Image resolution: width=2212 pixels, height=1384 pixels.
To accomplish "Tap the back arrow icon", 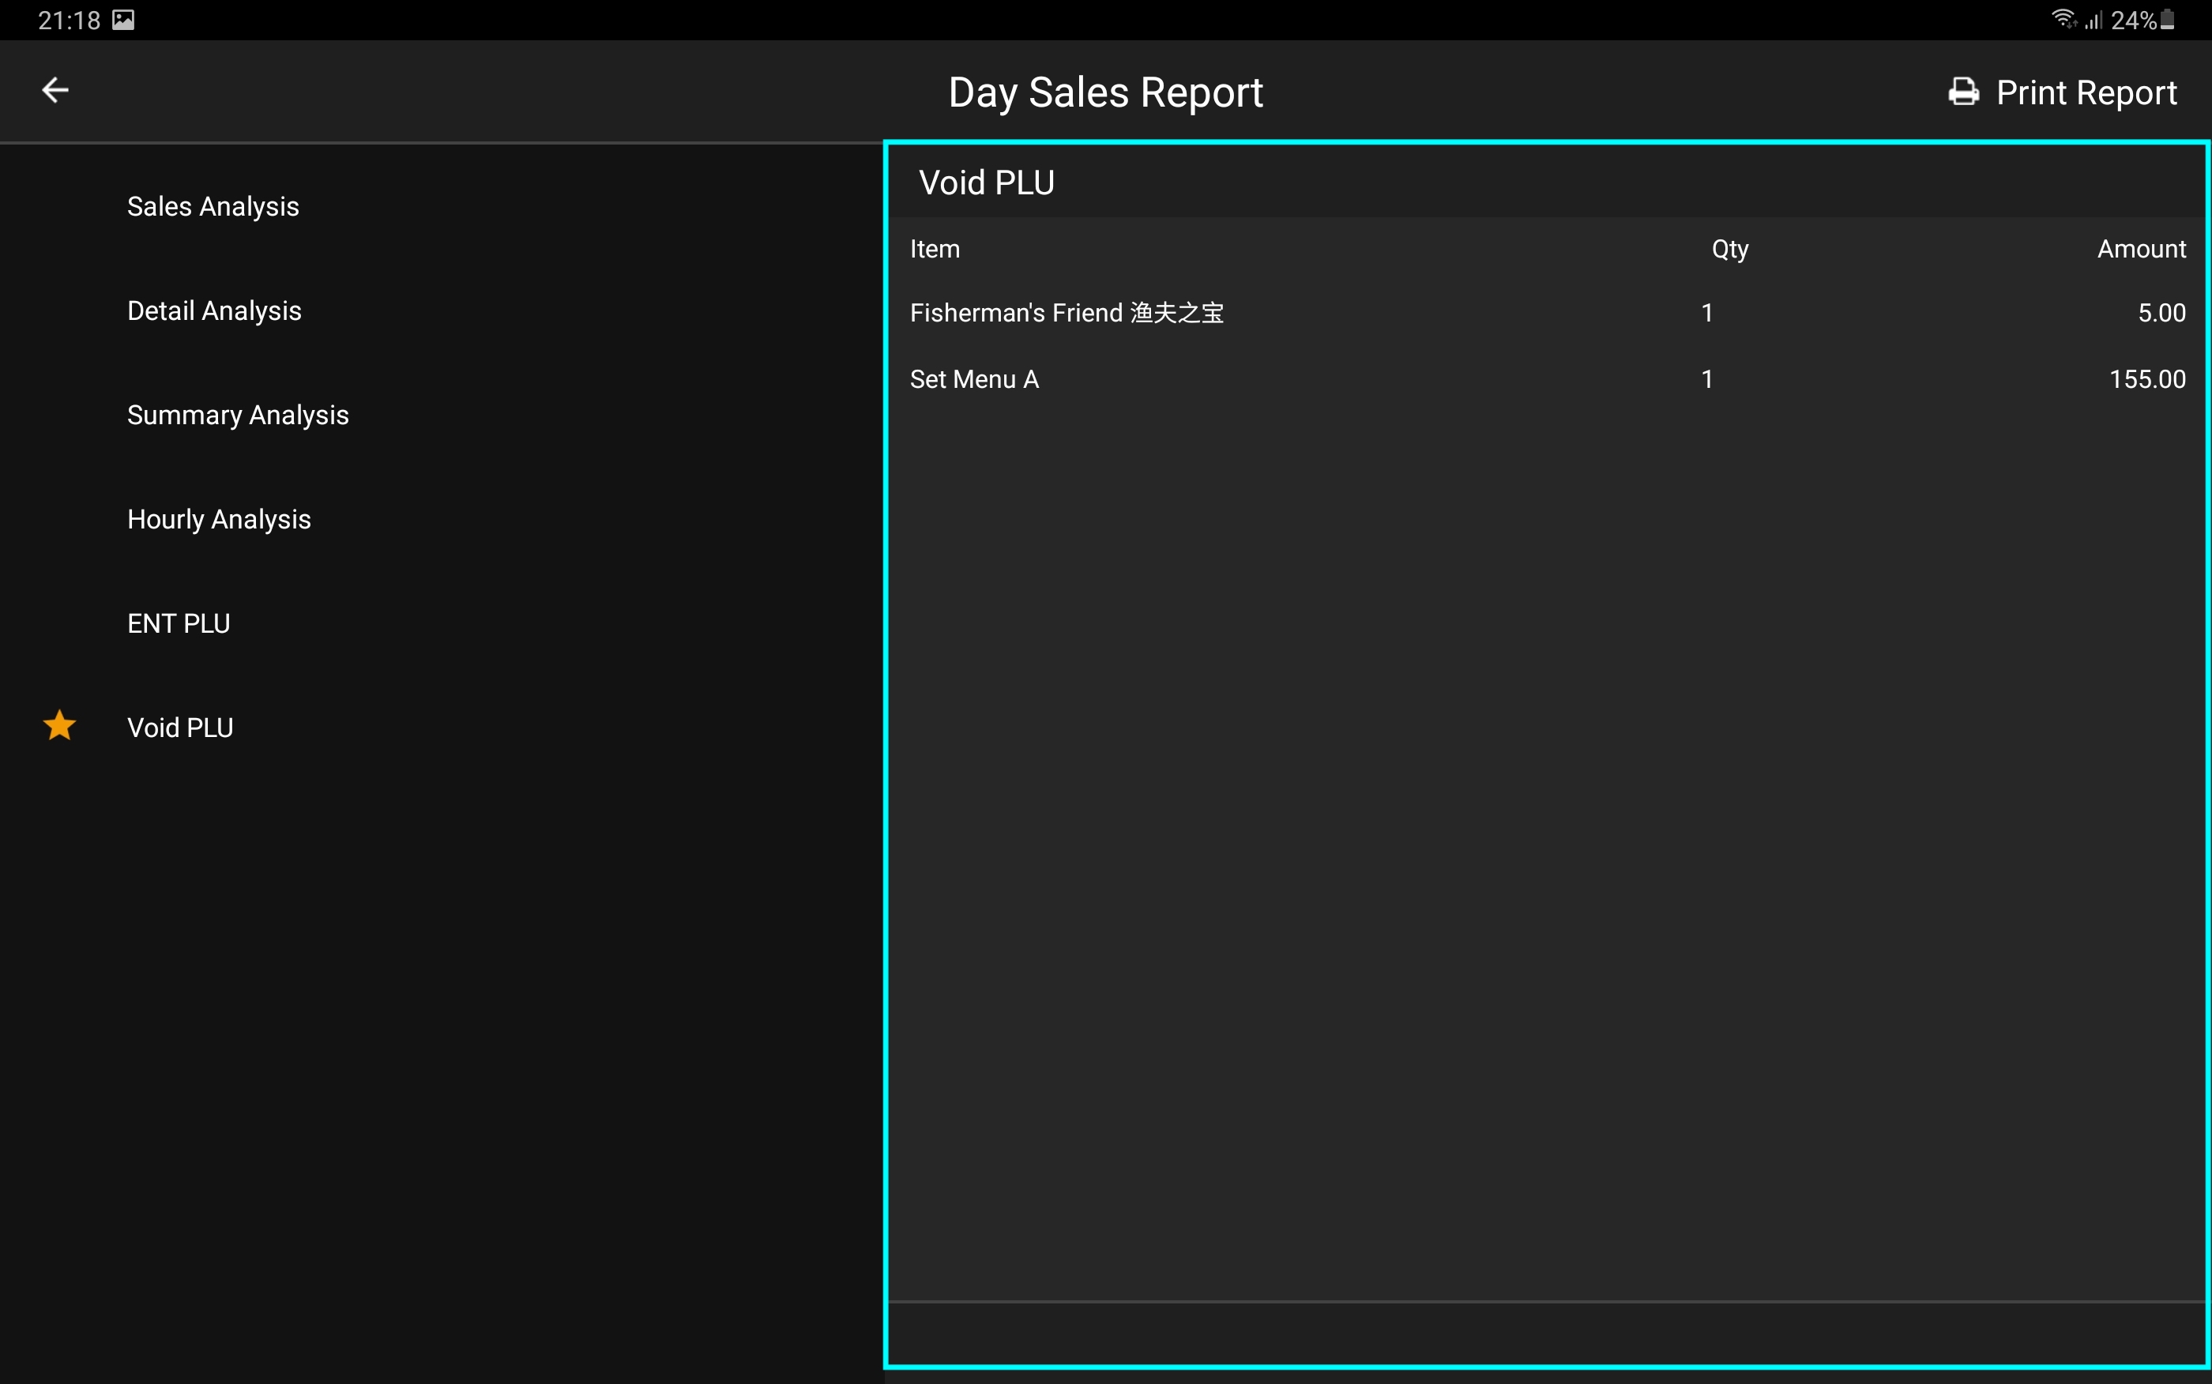I will click(56, 90).
